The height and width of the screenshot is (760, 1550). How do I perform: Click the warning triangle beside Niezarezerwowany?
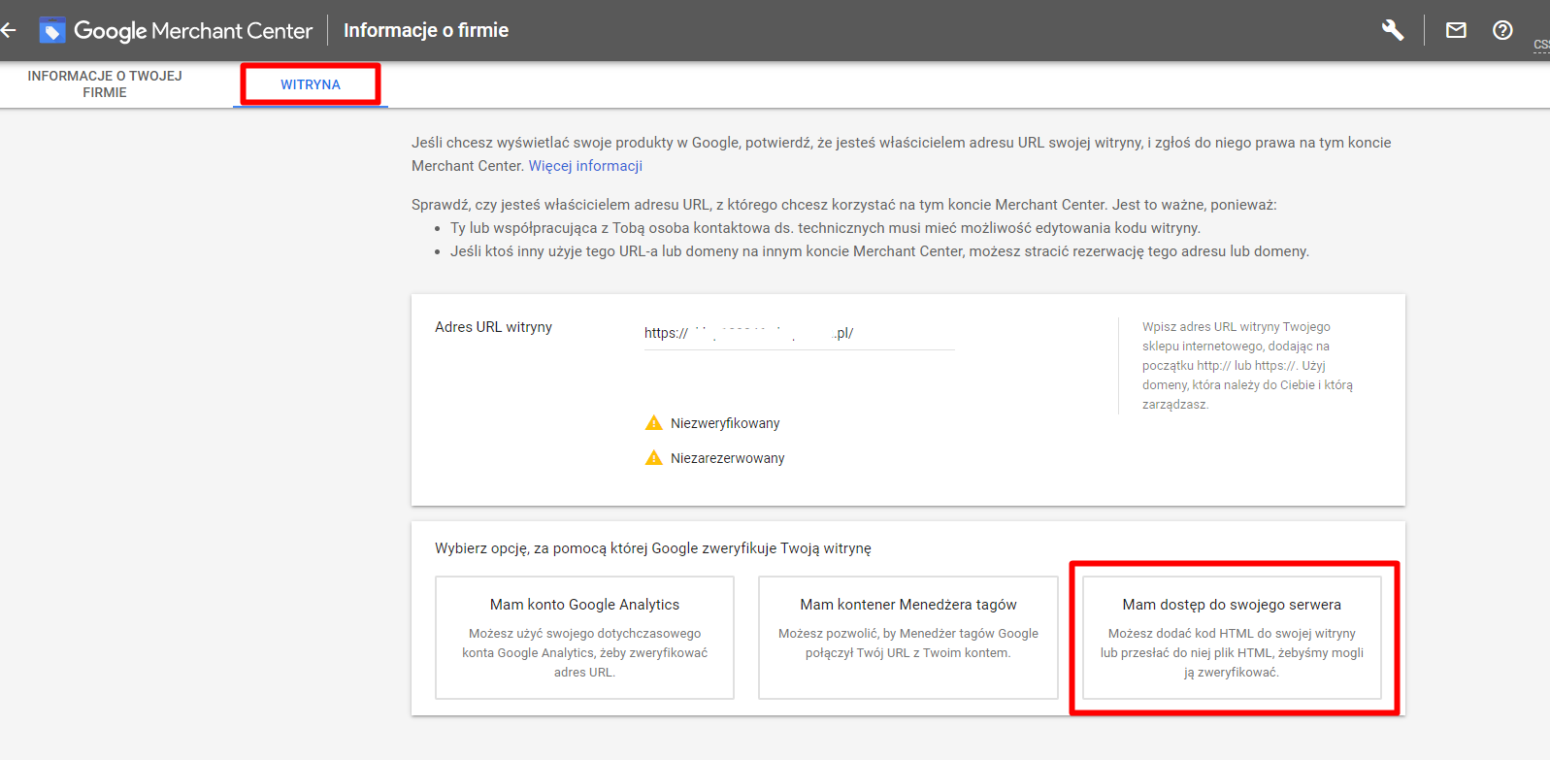tap(654, 458)
